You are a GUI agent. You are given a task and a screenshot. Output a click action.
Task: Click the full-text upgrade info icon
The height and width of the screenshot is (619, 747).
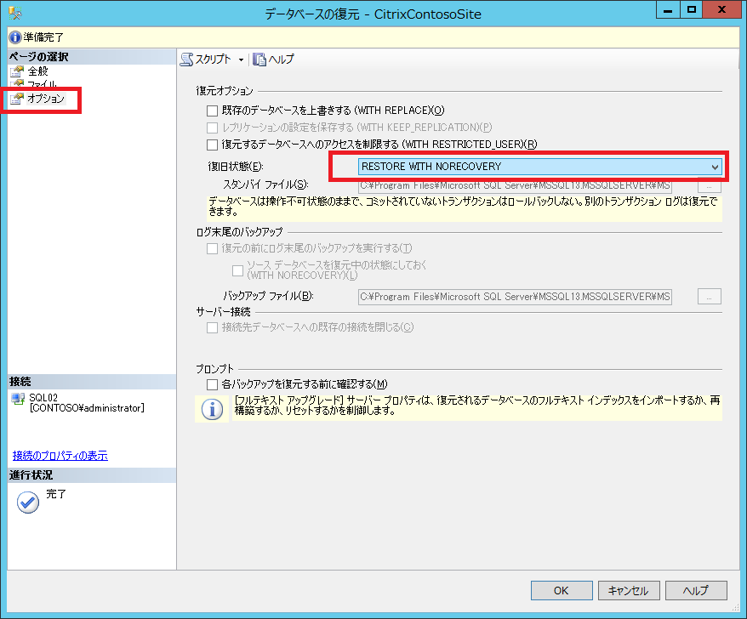tap(211, 409)
